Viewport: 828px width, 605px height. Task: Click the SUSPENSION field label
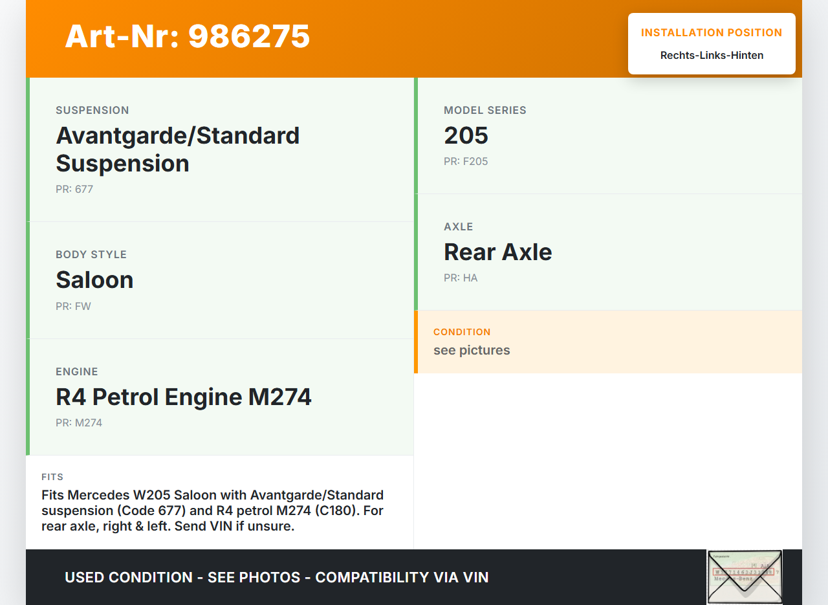coord(93,111)
